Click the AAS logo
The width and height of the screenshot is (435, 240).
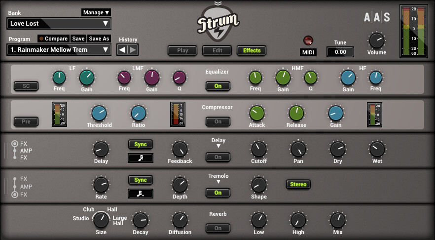pos(377,17)
